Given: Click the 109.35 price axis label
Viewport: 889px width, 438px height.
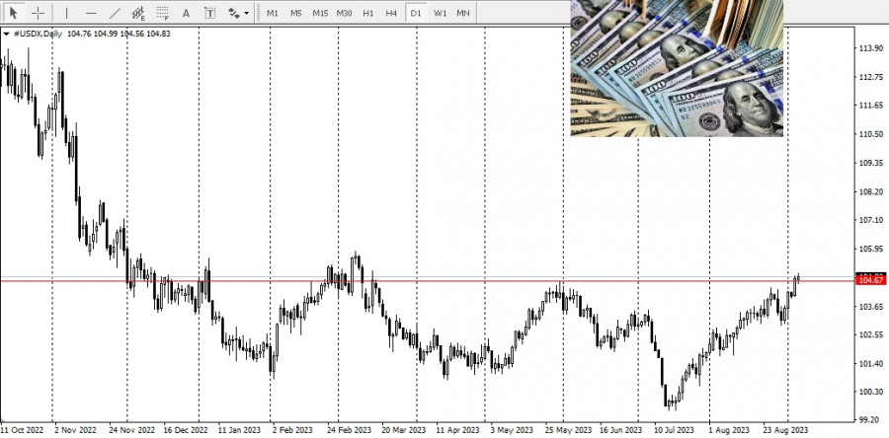Looking at the screenshot, I should click(871, 163).
